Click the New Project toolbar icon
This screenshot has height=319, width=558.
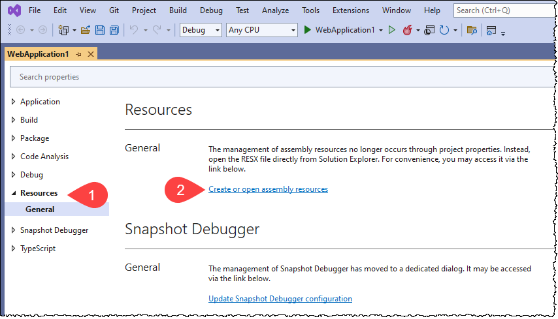point(63,30)
